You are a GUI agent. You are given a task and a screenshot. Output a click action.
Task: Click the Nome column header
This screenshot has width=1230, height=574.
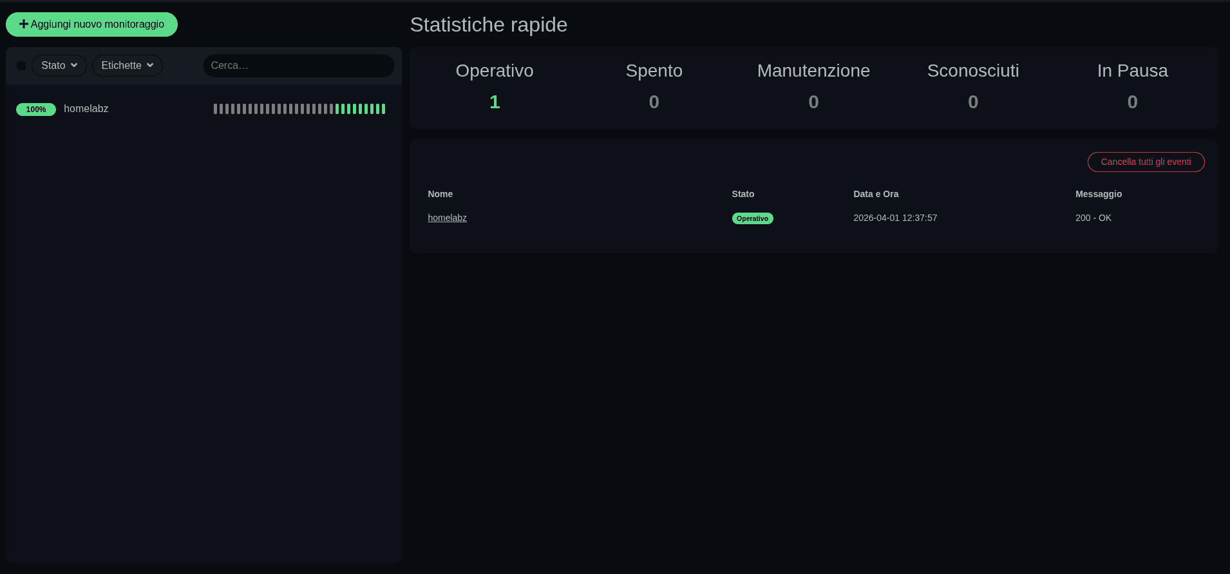click(x=440, y=194)
